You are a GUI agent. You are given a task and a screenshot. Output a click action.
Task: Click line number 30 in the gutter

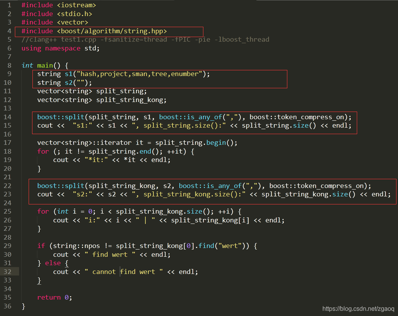(x=7, y=254)
